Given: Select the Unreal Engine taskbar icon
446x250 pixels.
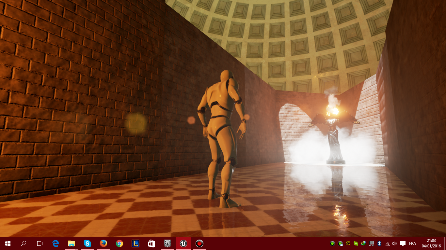Looking at the screenshot, I should (183, 243).
